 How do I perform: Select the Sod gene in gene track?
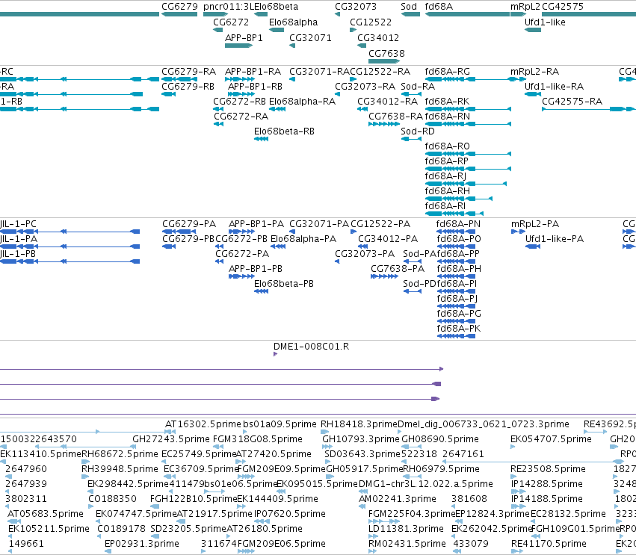(x=410, y=14)
